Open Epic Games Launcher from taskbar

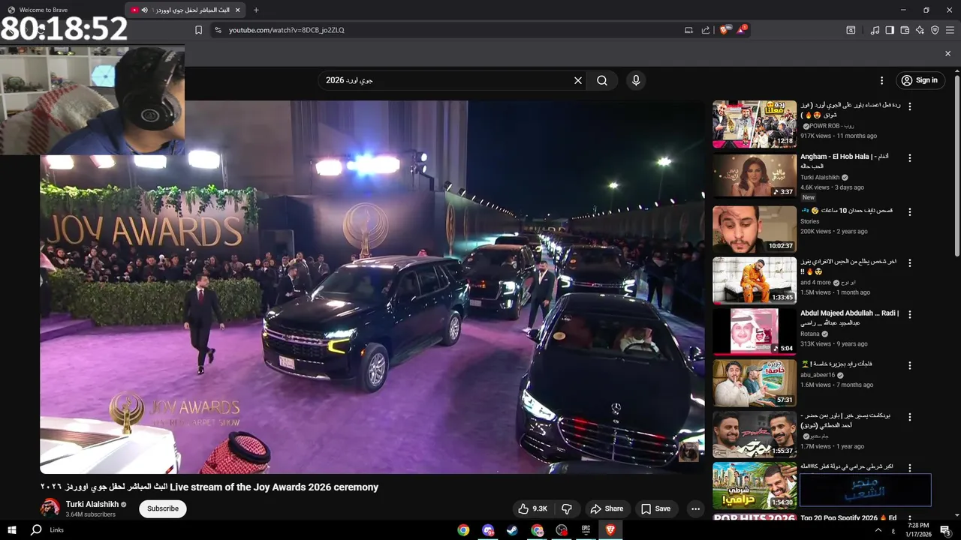point(586,530)
